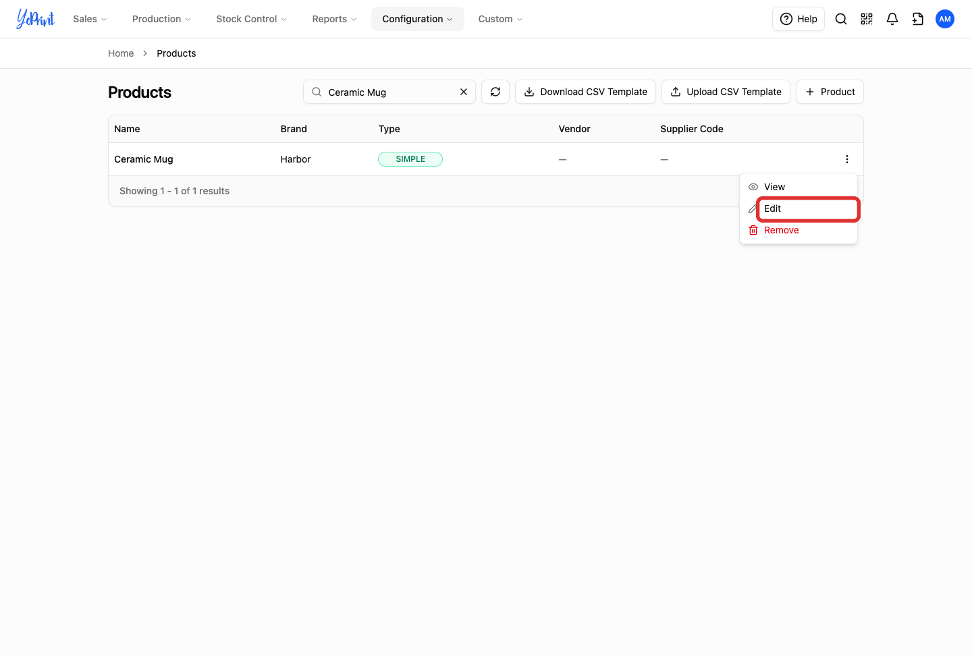This screenshot has width=972, height=657.
Task: Expand the Sales menu
Action: (x=90, y=19)
